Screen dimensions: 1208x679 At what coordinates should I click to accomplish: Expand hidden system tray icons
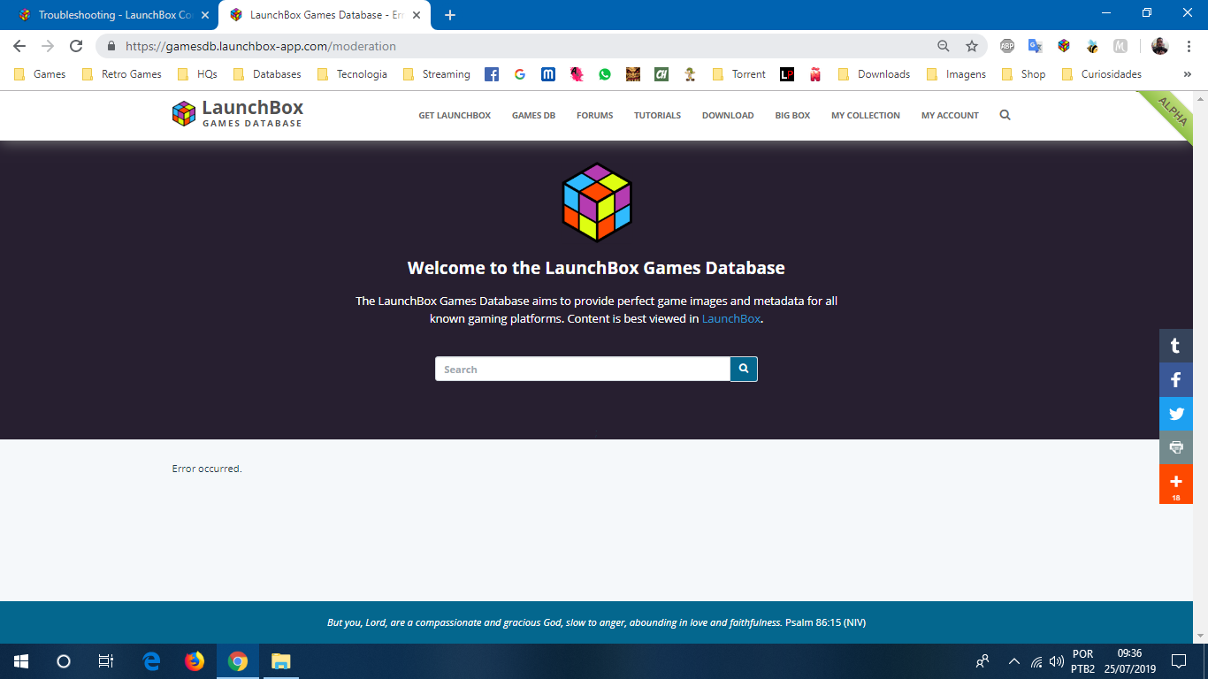click(x=1013, y=661)
